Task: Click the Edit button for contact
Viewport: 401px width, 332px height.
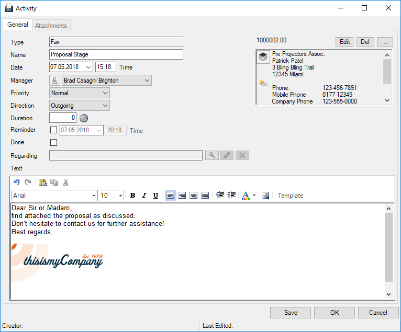Action: pyautogui.click(x=344, y=42)
